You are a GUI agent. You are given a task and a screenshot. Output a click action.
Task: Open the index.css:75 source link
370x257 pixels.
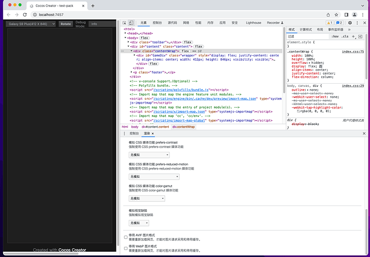353,52
